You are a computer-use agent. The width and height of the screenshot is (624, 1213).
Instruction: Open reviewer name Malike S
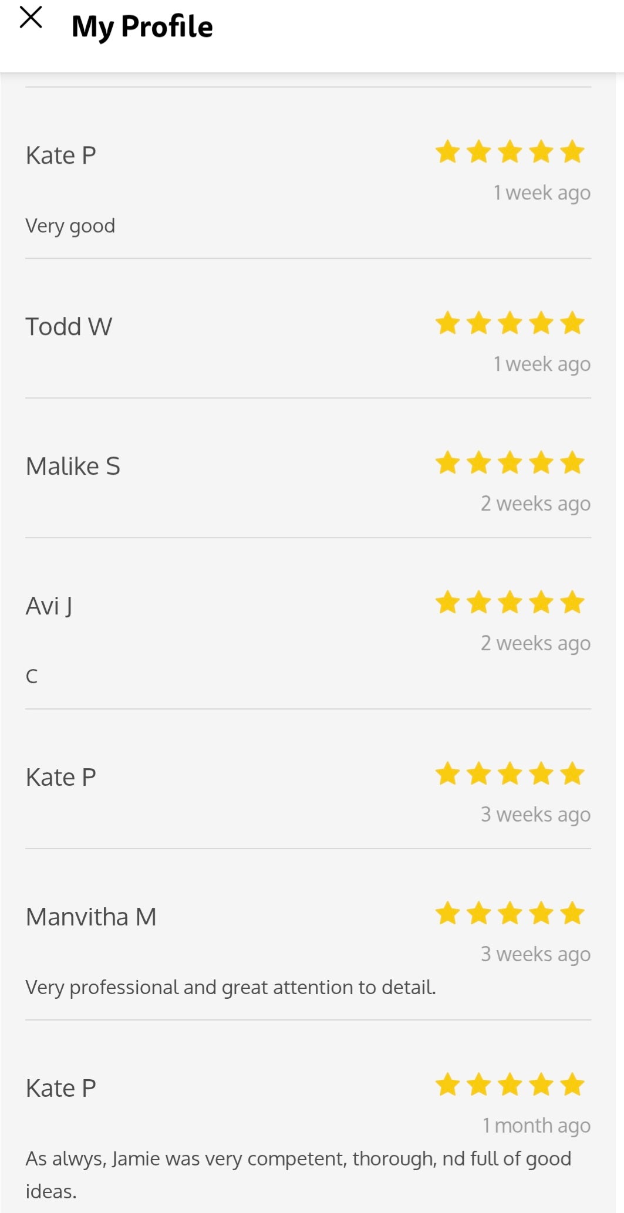(x=73, y=467)
